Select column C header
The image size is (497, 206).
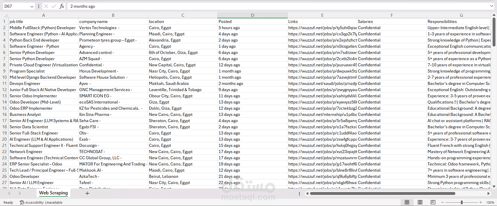point(183,15)
